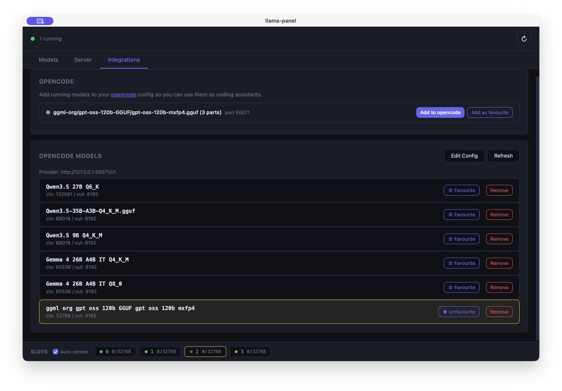562x391 pixels.
Task: Select slot 1 0/32768
Action: click(x=160, y=352)
